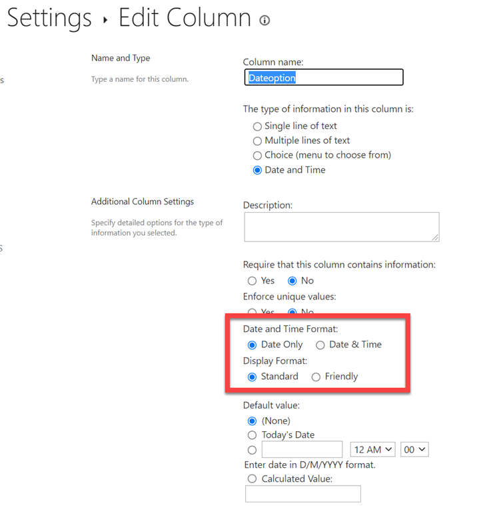Open the 00 minutes dropdown

(414, 450)
